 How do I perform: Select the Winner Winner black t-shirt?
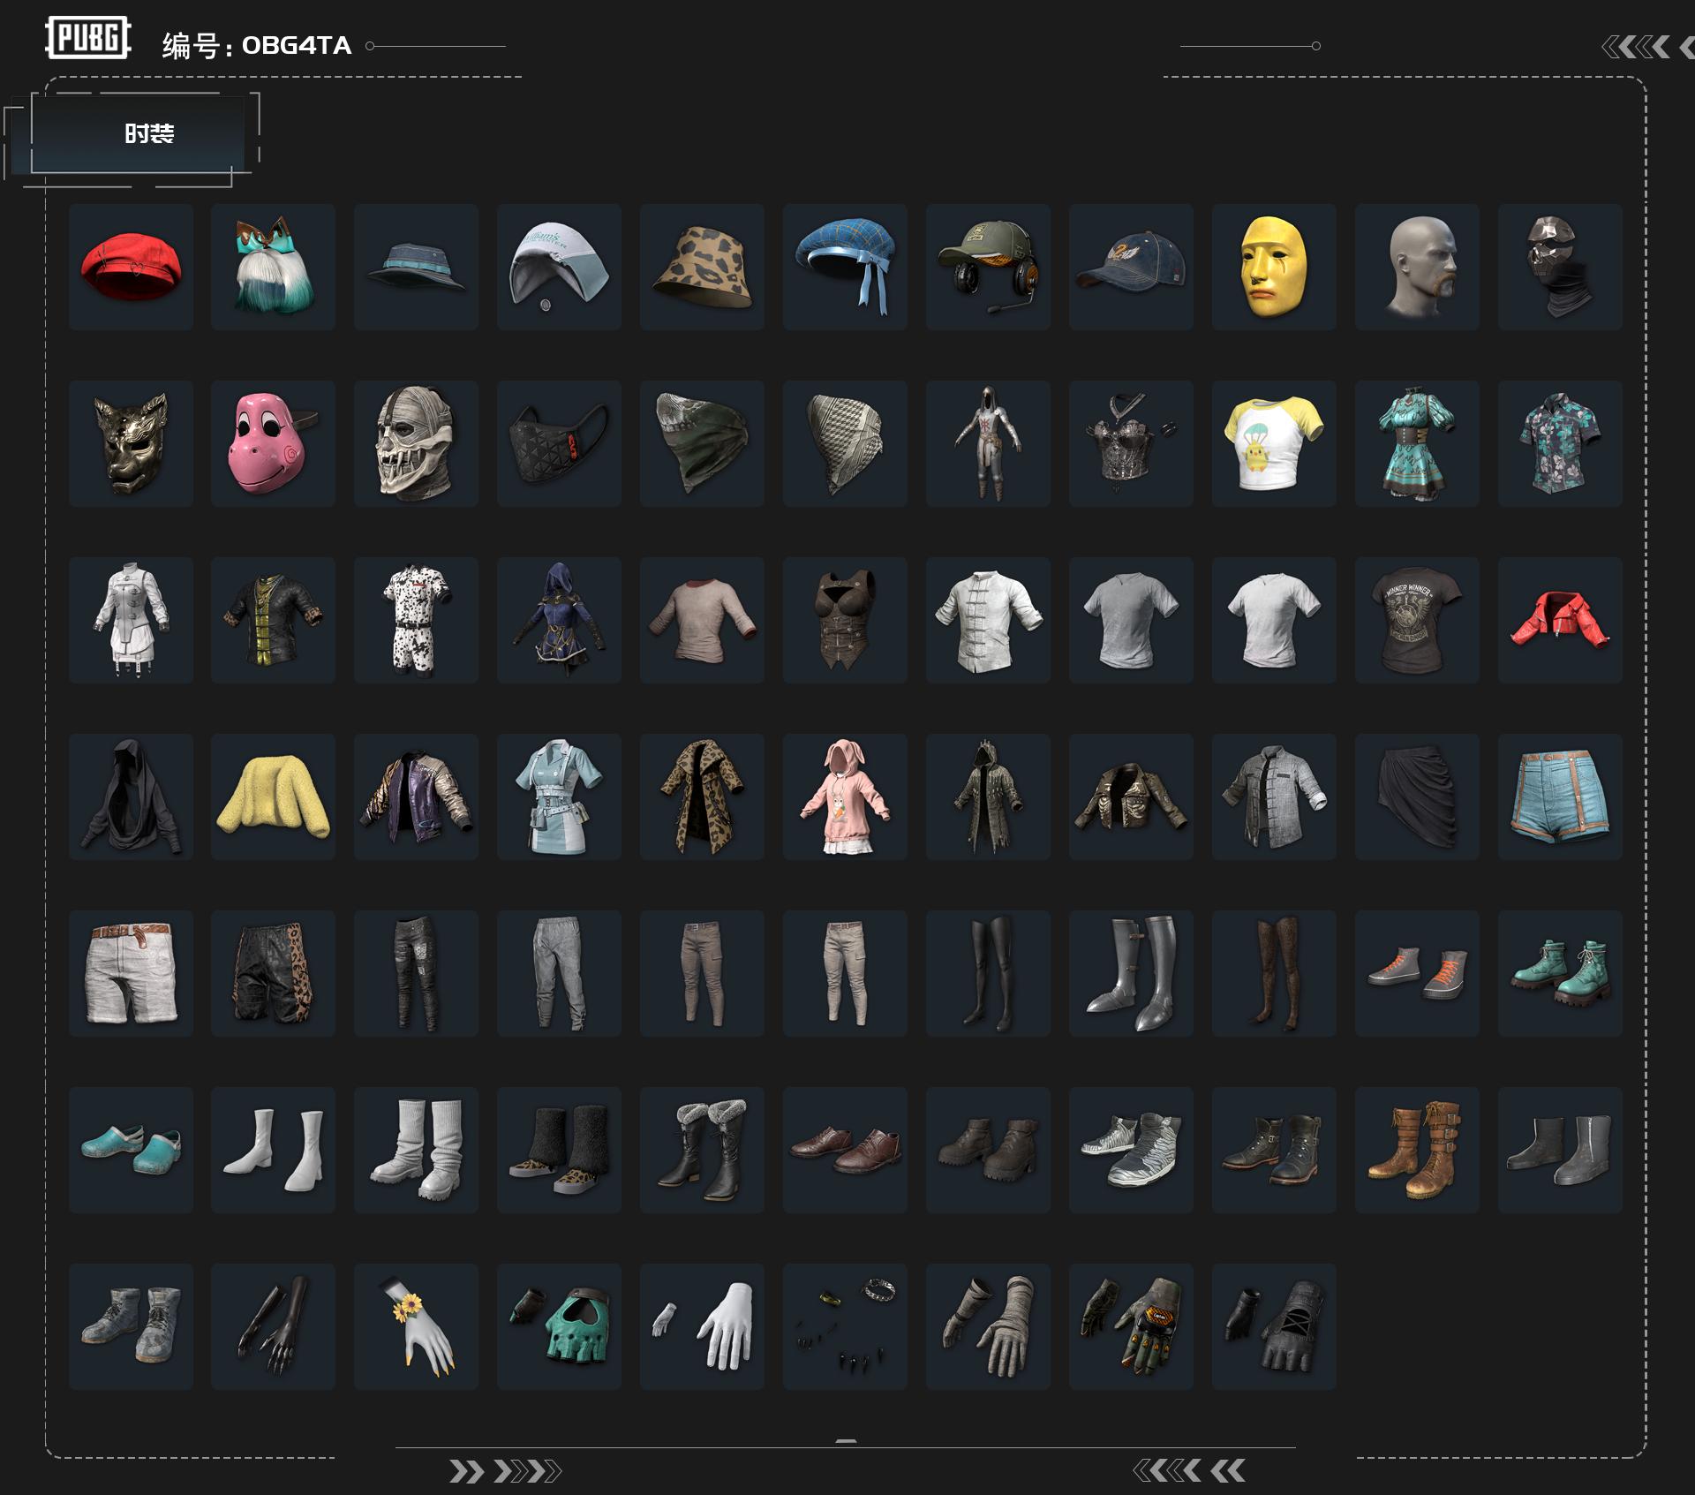tap(1416, 620)
